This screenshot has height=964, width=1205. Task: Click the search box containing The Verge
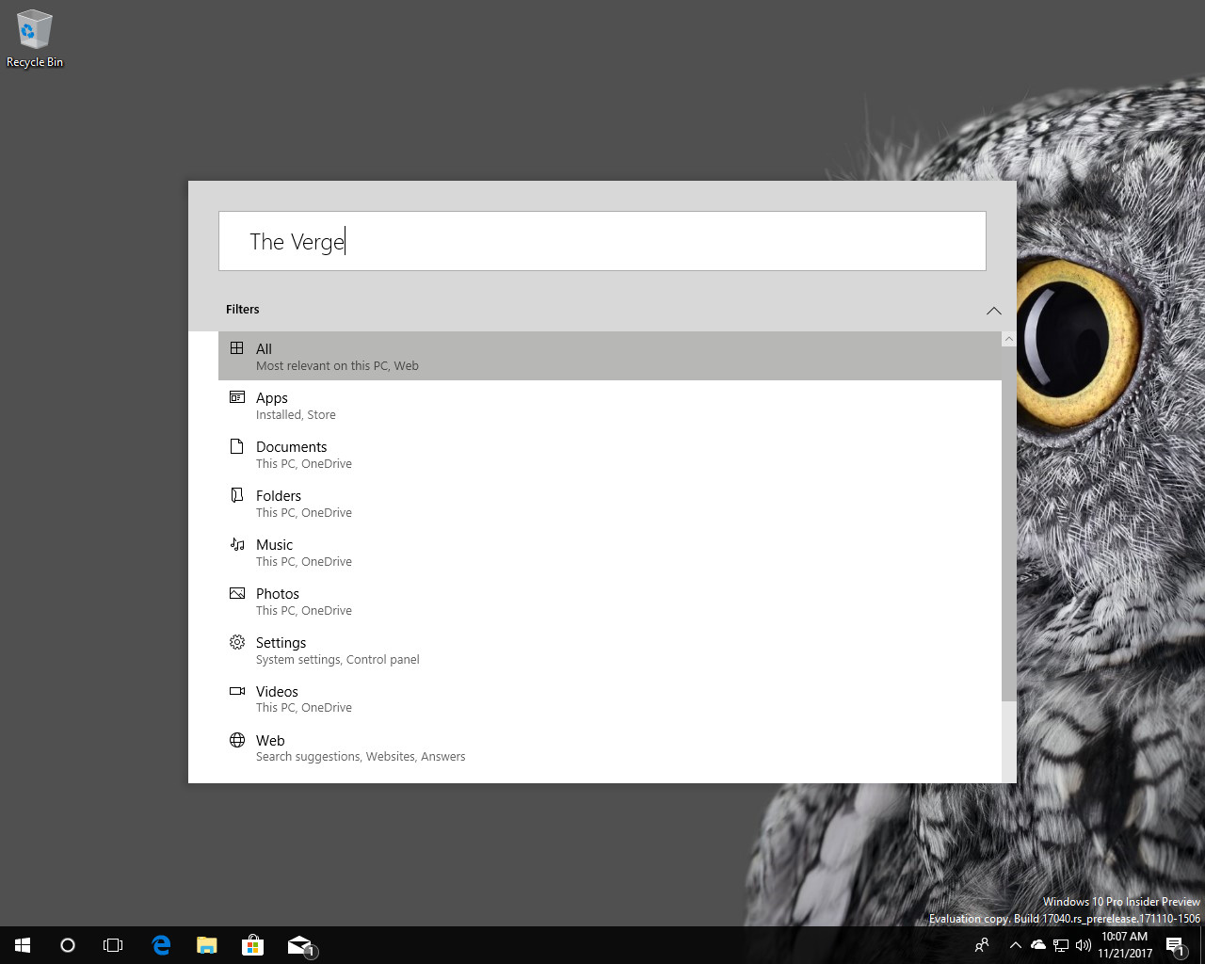[602, 241]
